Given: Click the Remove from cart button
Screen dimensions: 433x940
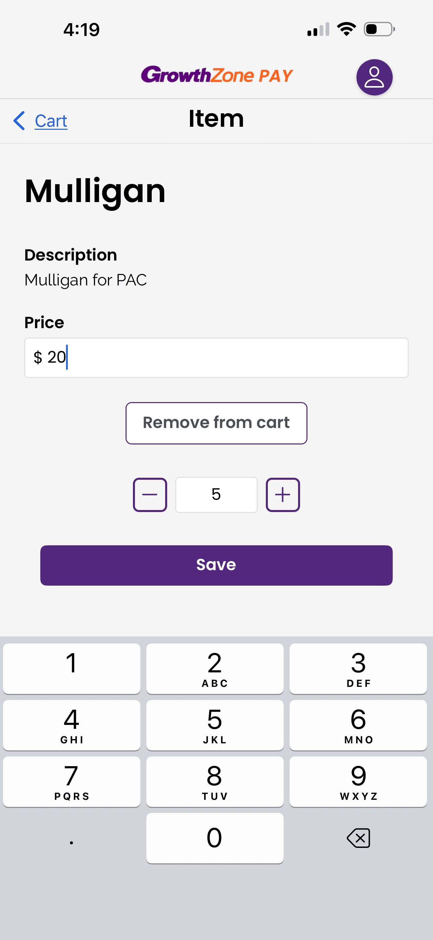Looking at the screenshot, I should [x=216, y=423].
